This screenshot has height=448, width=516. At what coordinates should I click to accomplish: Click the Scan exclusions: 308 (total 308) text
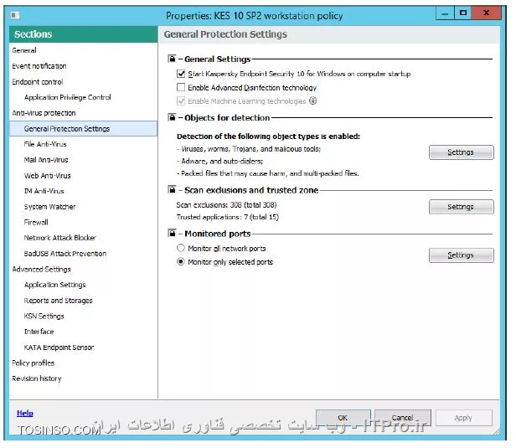tap(226, 205)
